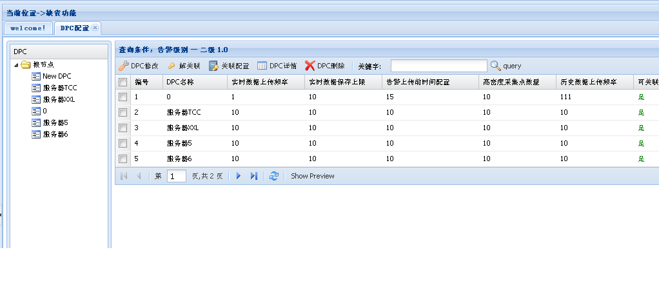Toggle the select-all header checkbox
The image size is (659, 290).
click(x=123, y=82)
